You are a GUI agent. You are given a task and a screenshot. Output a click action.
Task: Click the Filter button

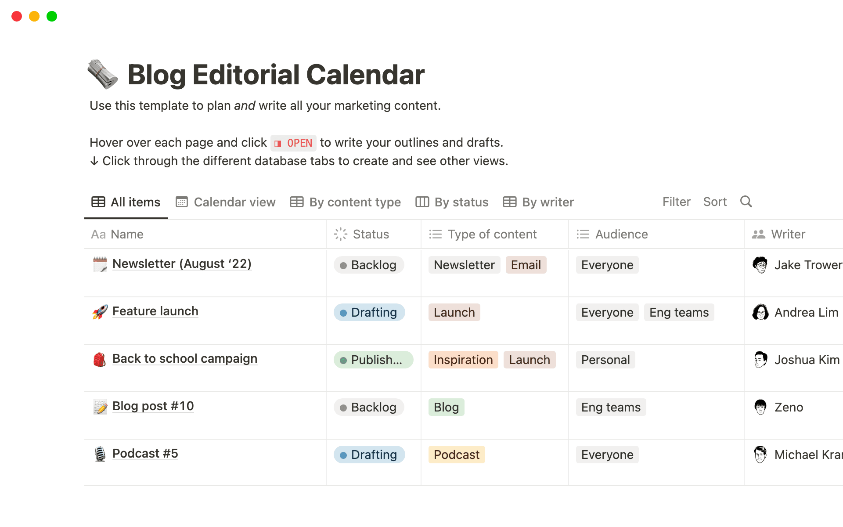pos(676,202)
